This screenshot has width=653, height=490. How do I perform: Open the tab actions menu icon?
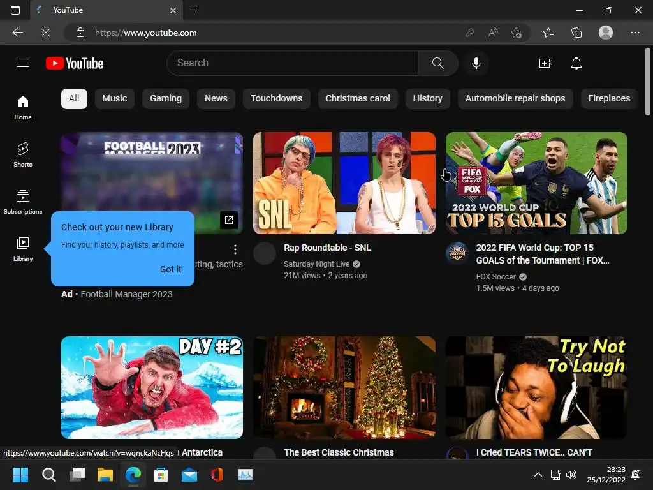(15, 10)
